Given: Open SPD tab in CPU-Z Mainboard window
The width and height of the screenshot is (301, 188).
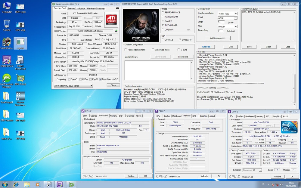Looking at the screenshot, I should (121, 116).
